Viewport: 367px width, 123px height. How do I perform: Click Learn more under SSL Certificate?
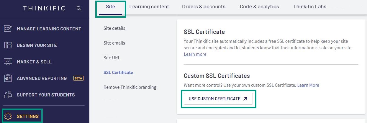[x=195, y=54]
